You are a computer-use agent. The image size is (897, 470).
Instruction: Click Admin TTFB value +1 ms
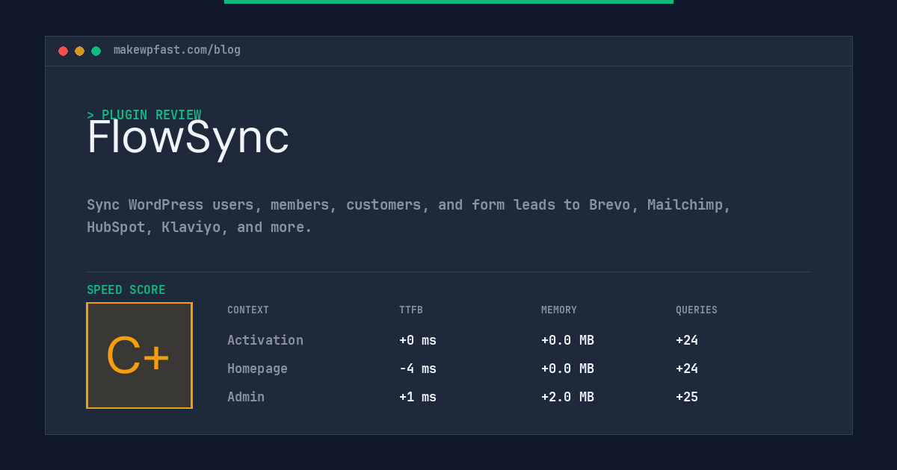tap(418, 397)
